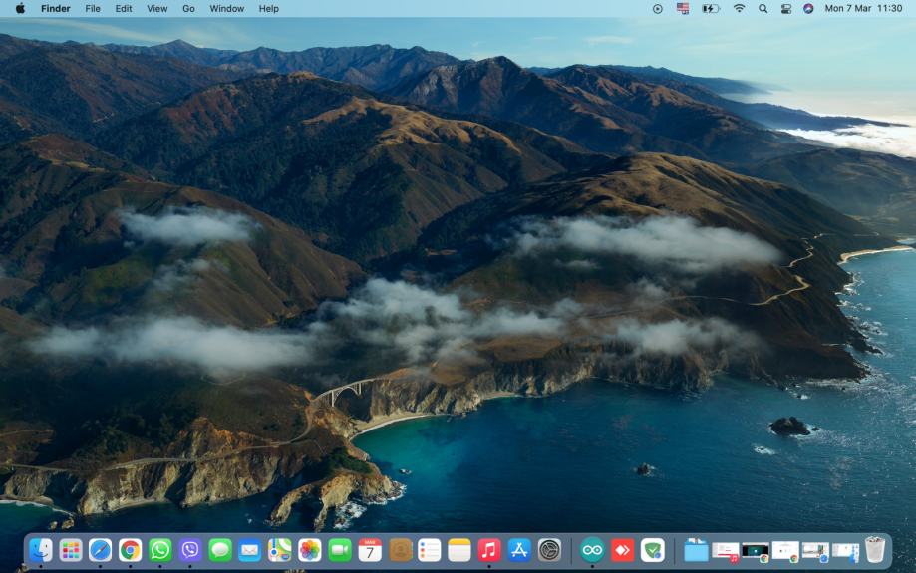Open the Arduino IDE dock icon

[x=593, y=550]
